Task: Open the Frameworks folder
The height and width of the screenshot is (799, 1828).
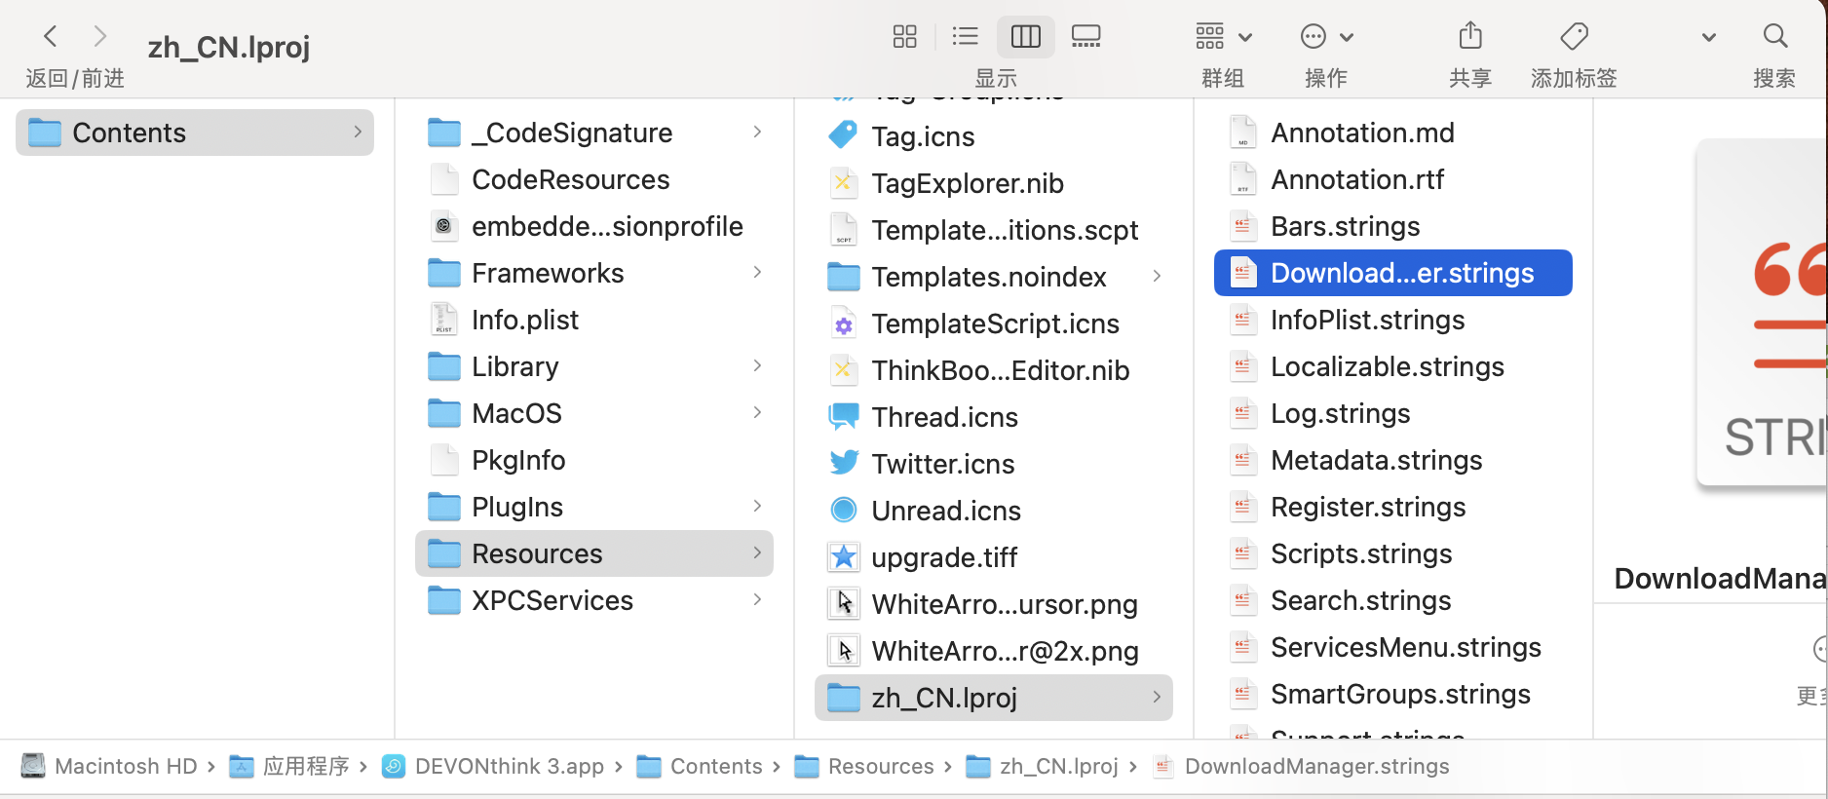Action: [547, 273]
